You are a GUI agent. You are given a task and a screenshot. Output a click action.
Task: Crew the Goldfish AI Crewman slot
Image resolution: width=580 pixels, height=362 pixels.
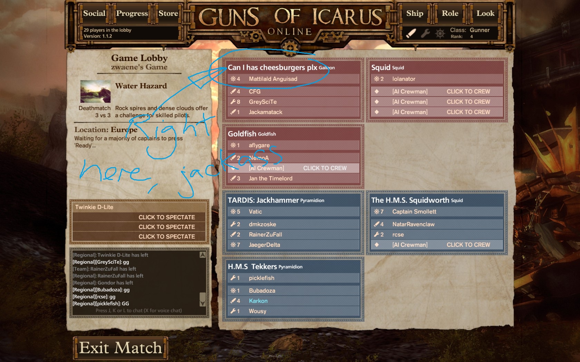pyautogui.click(x=293, y=168)
